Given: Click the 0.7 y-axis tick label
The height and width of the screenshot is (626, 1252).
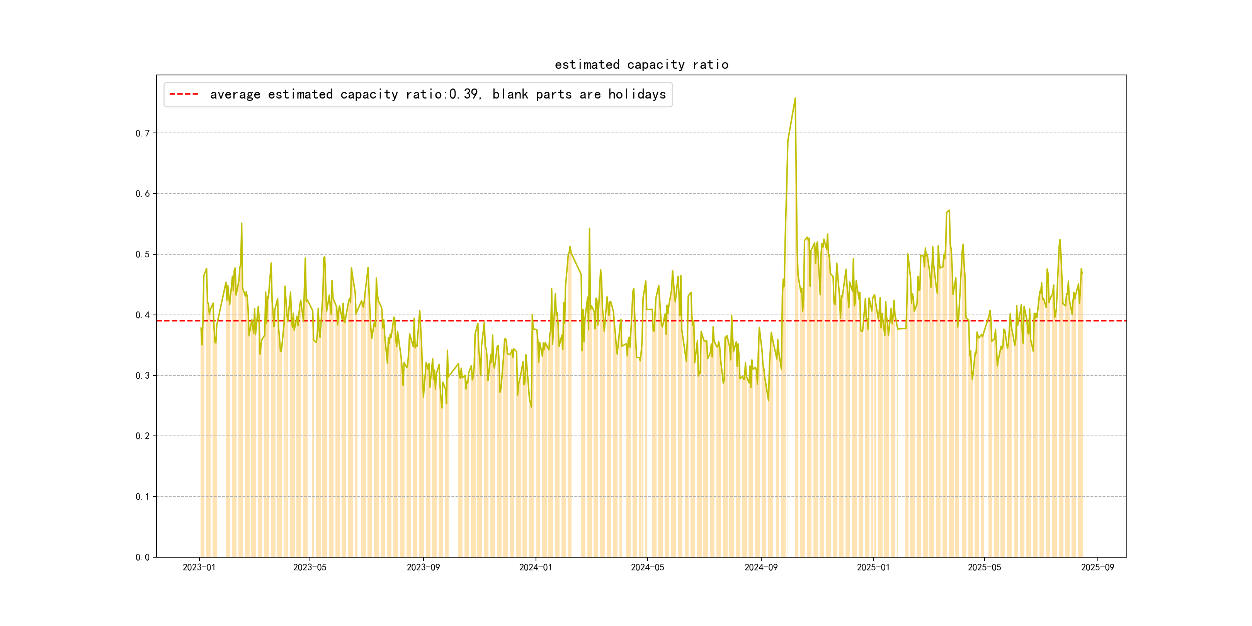Looking at the screenshot, I should click(143, 133).
